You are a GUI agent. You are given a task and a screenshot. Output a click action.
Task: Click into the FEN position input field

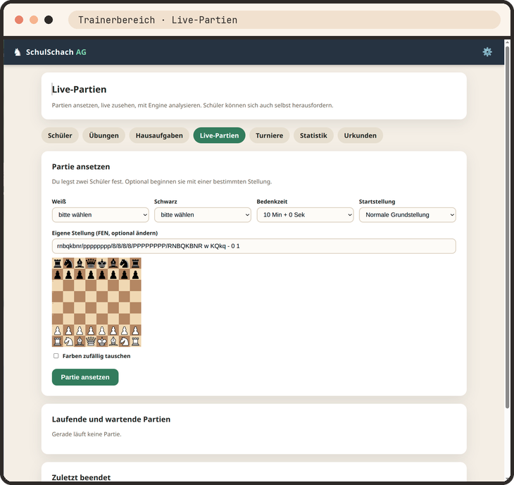point(253,246)
